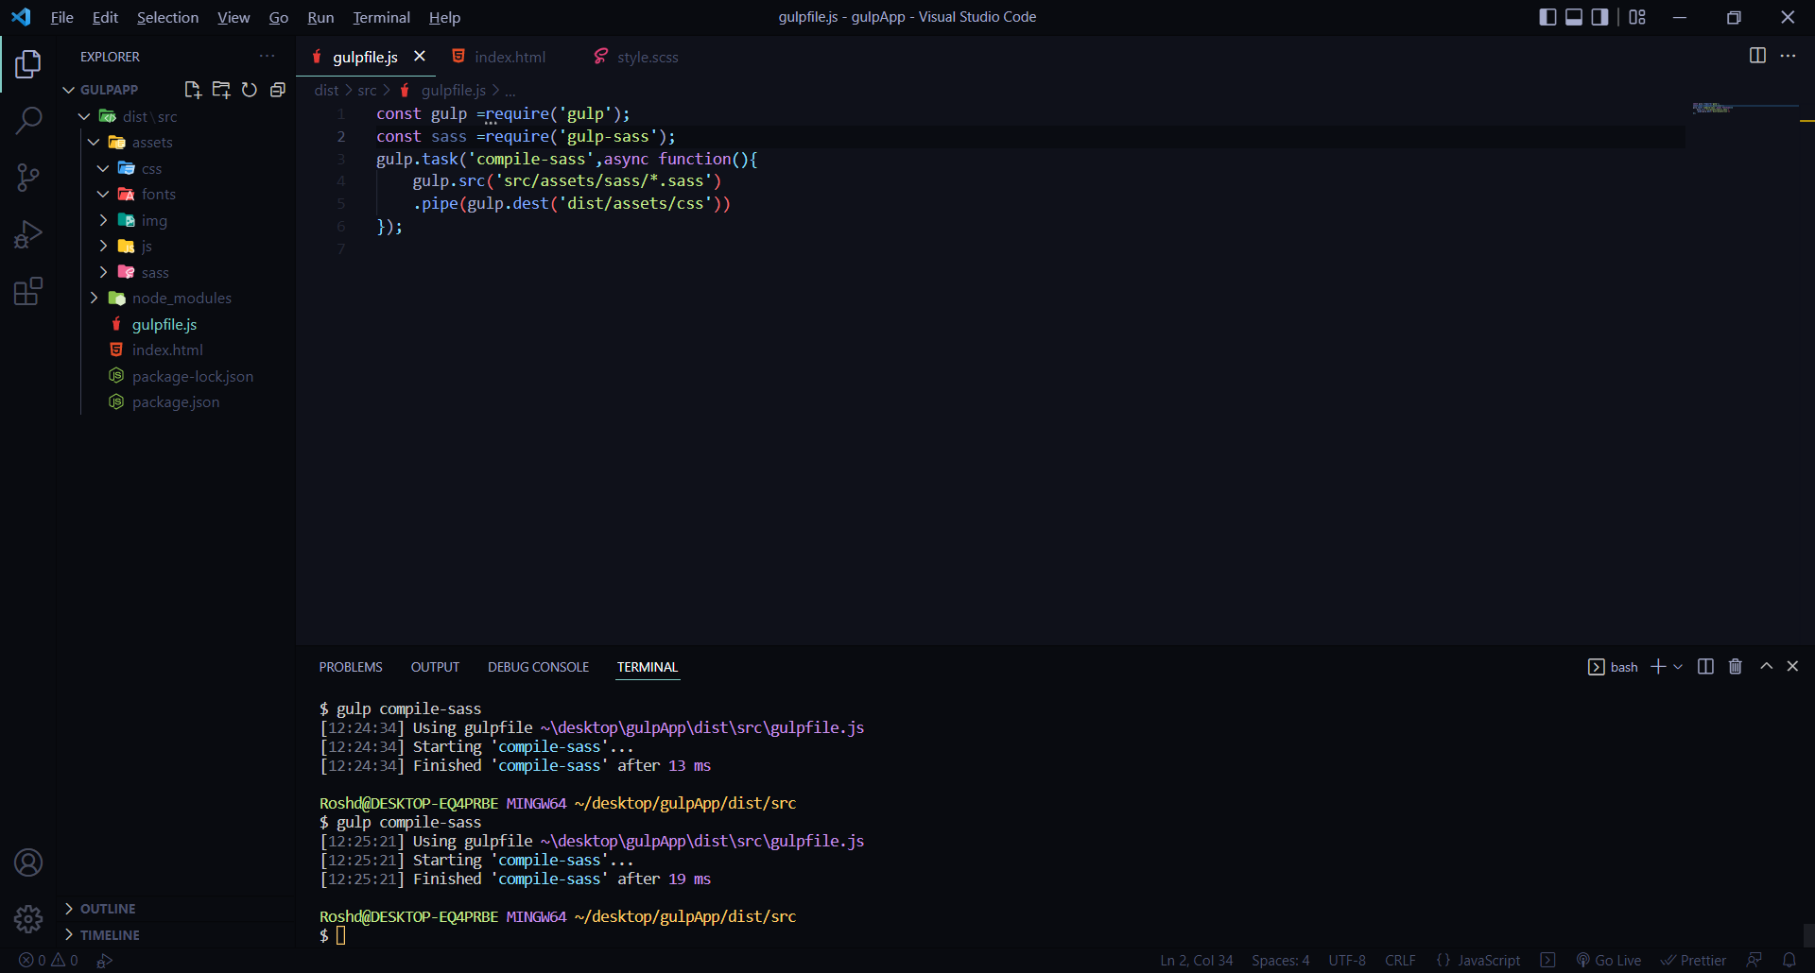Screen dimensions: 1815x973
Task: Open the Extensions view
Action: 28,291
